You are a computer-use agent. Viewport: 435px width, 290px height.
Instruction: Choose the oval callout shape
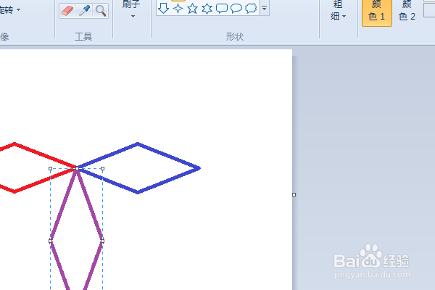pyautogui.click(x=236, y=8)
